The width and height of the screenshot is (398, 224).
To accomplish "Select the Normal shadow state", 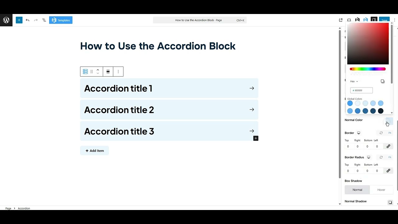I will [x=357, y=189].
